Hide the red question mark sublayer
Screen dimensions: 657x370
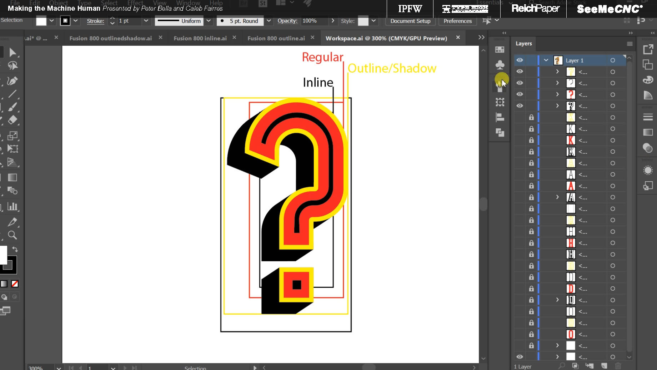coord(520,94)
